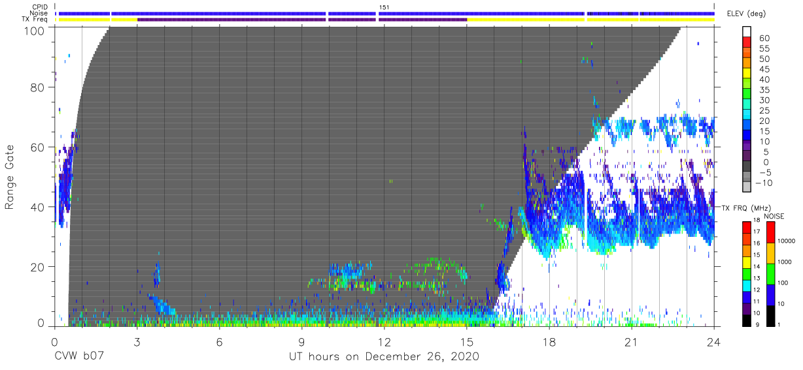
Task: Click the 'TX Freq' row label
Action: tap(35, 19)
